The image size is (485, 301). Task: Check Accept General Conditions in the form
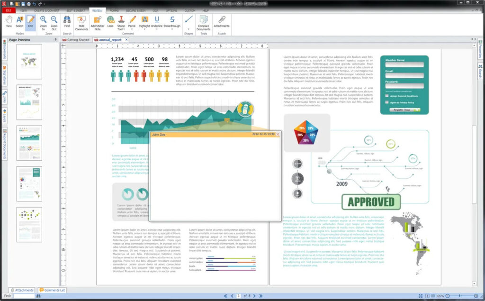coord(387,95)
